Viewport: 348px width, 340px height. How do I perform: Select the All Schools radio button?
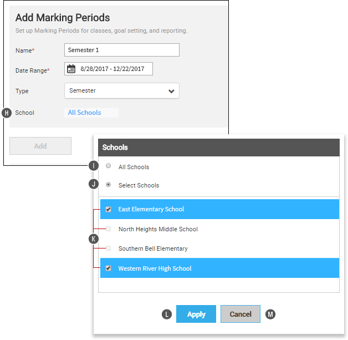tap(108, 166)
